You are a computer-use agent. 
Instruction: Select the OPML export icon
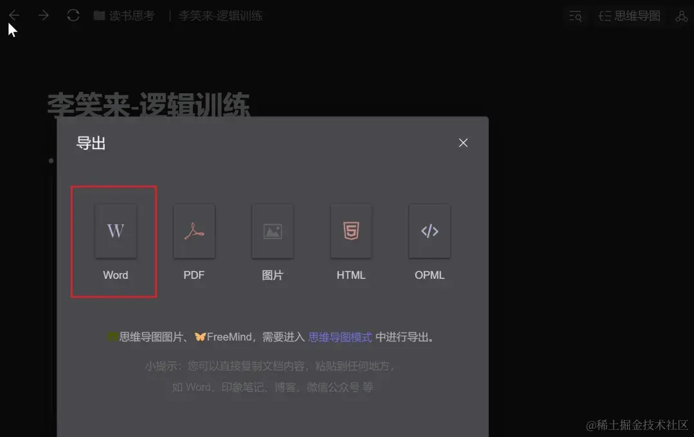click(x=429, y=231)
